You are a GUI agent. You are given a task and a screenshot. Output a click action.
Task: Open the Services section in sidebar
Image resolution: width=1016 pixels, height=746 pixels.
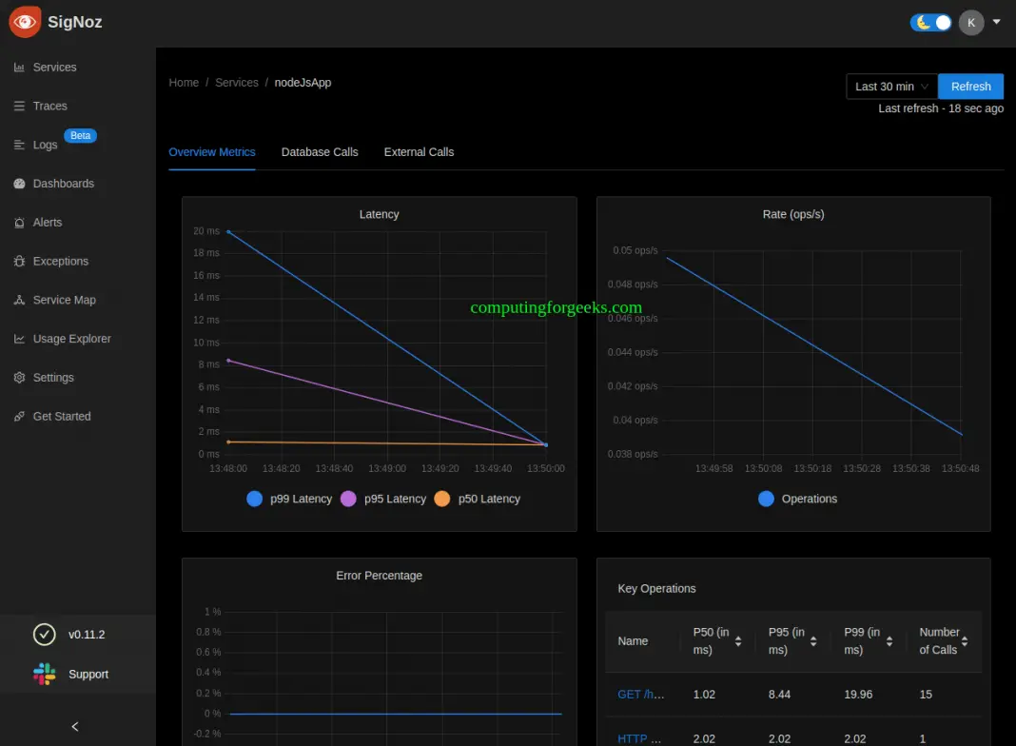(x=52, y=67)
